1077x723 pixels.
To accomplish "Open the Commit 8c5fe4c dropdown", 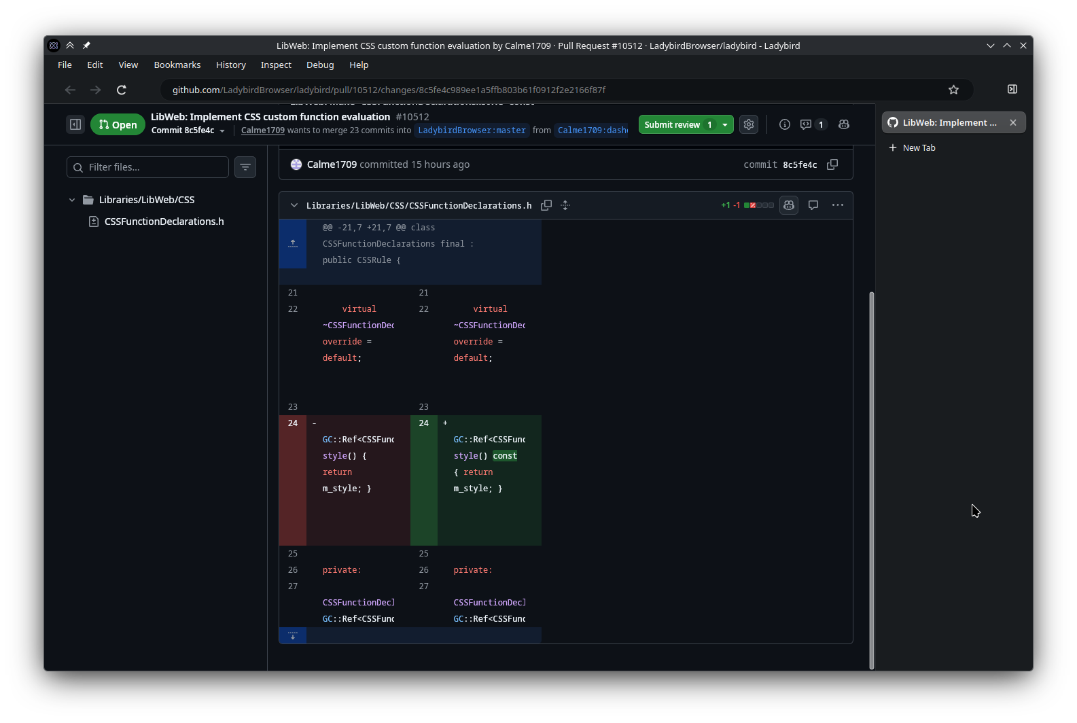I will point(188,130).
